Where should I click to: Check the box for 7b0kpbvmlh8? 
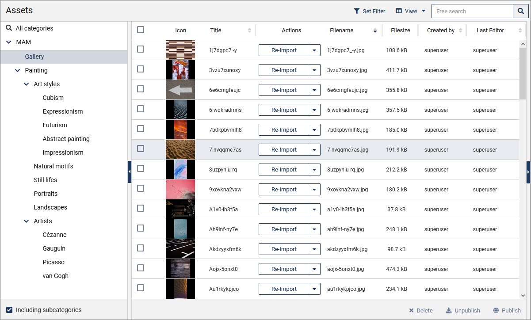coord(141,129)
